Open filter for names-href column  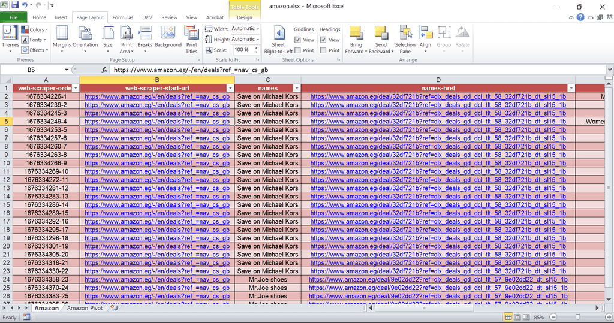click(571, 89)
